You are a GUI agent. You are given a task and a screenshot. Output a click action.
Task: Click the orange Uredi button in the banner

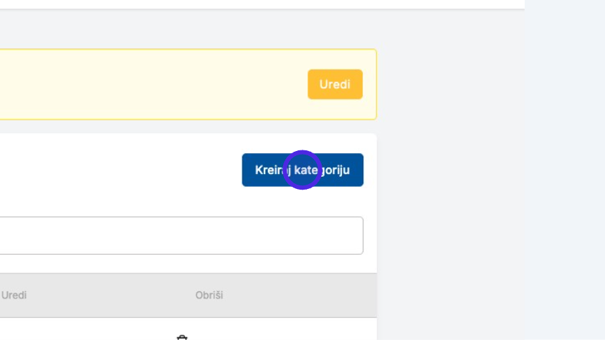[x=335, y=84]
